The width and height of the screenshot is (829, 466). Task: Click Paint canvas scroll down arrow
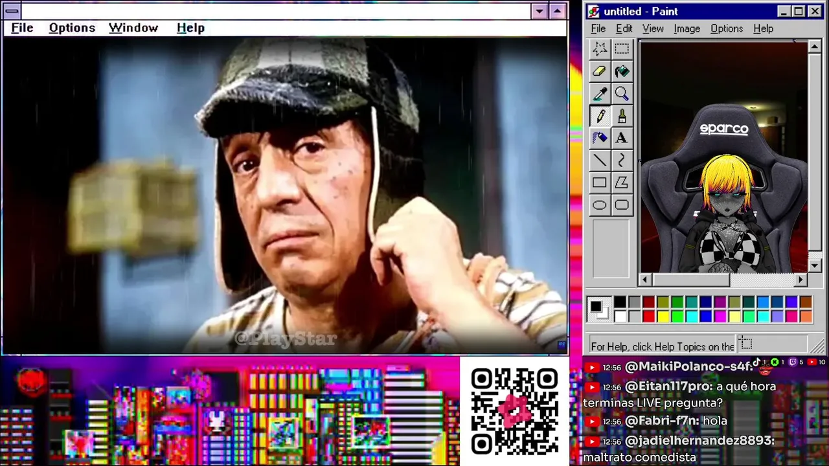[x=815, y=265]
